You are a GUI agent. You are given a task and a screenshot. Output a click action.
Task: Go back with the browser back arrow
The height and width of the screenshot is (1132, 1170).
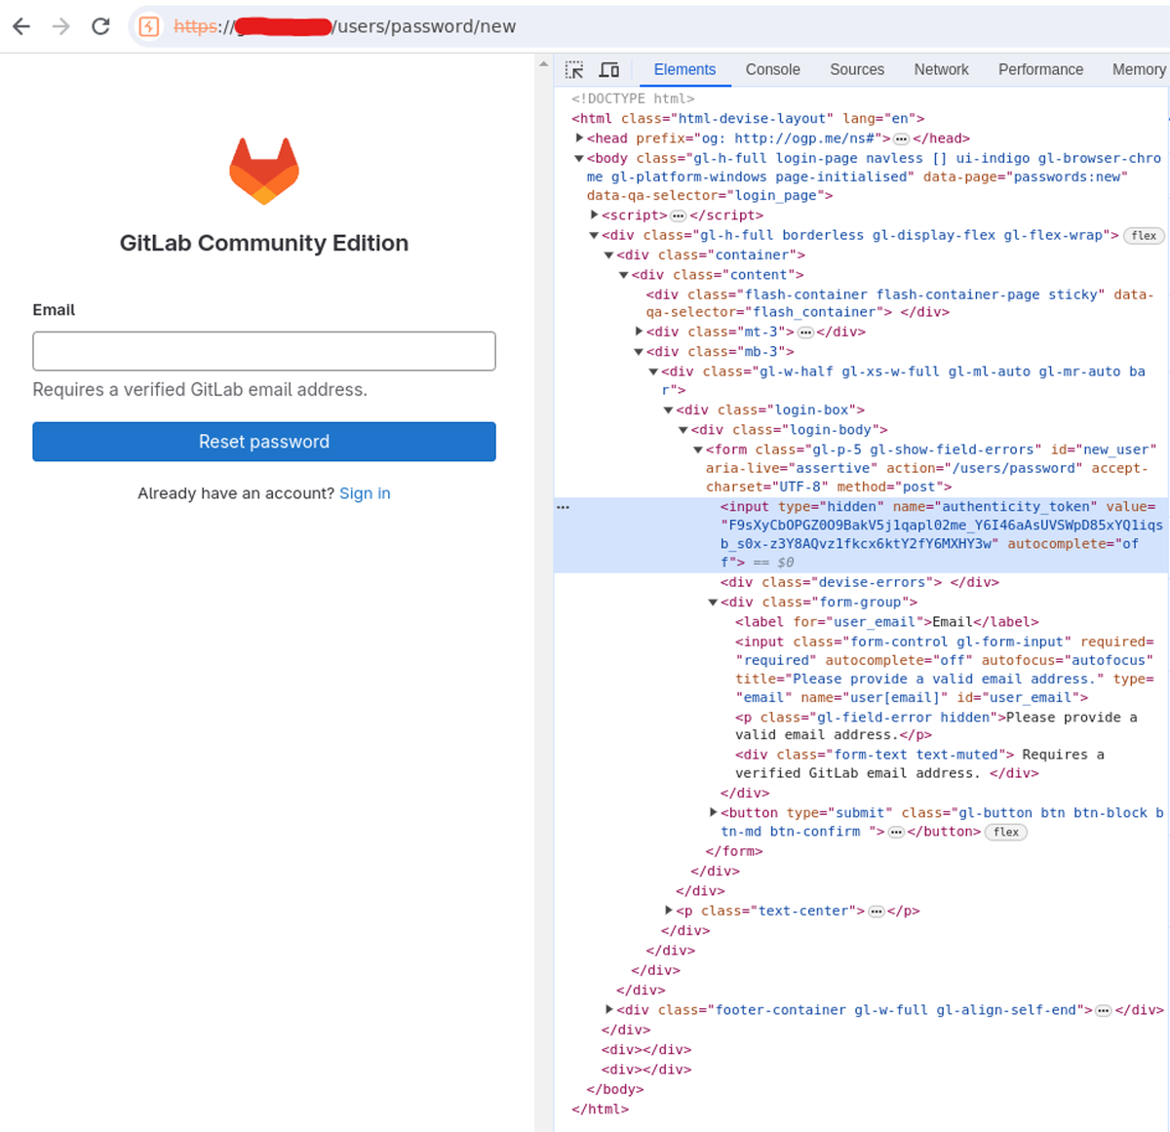click(x=21, y=26)
